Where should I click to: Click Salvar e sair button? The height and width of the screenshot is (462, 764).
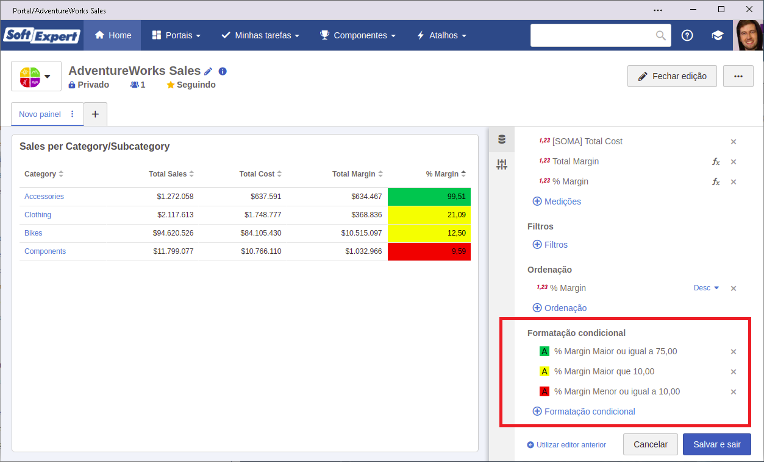717,444
